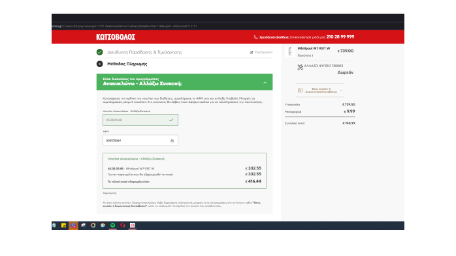Open Microsoft Teams from the taskbar
The image size is (456, 256).
click(73, 225)
